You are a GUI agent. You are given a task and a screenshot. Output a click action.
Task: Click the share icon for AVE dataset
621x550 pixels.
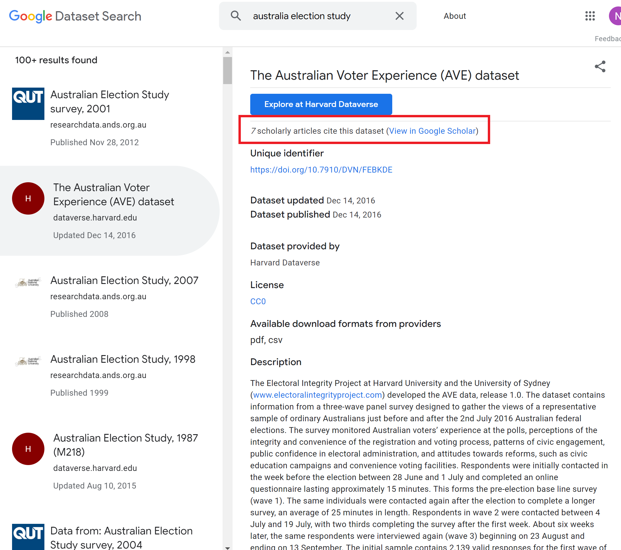600,67
